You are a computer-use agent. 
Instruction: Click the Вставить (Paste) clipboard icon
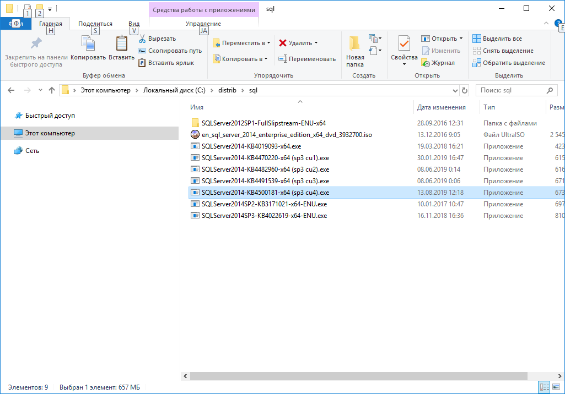point(121,43)
